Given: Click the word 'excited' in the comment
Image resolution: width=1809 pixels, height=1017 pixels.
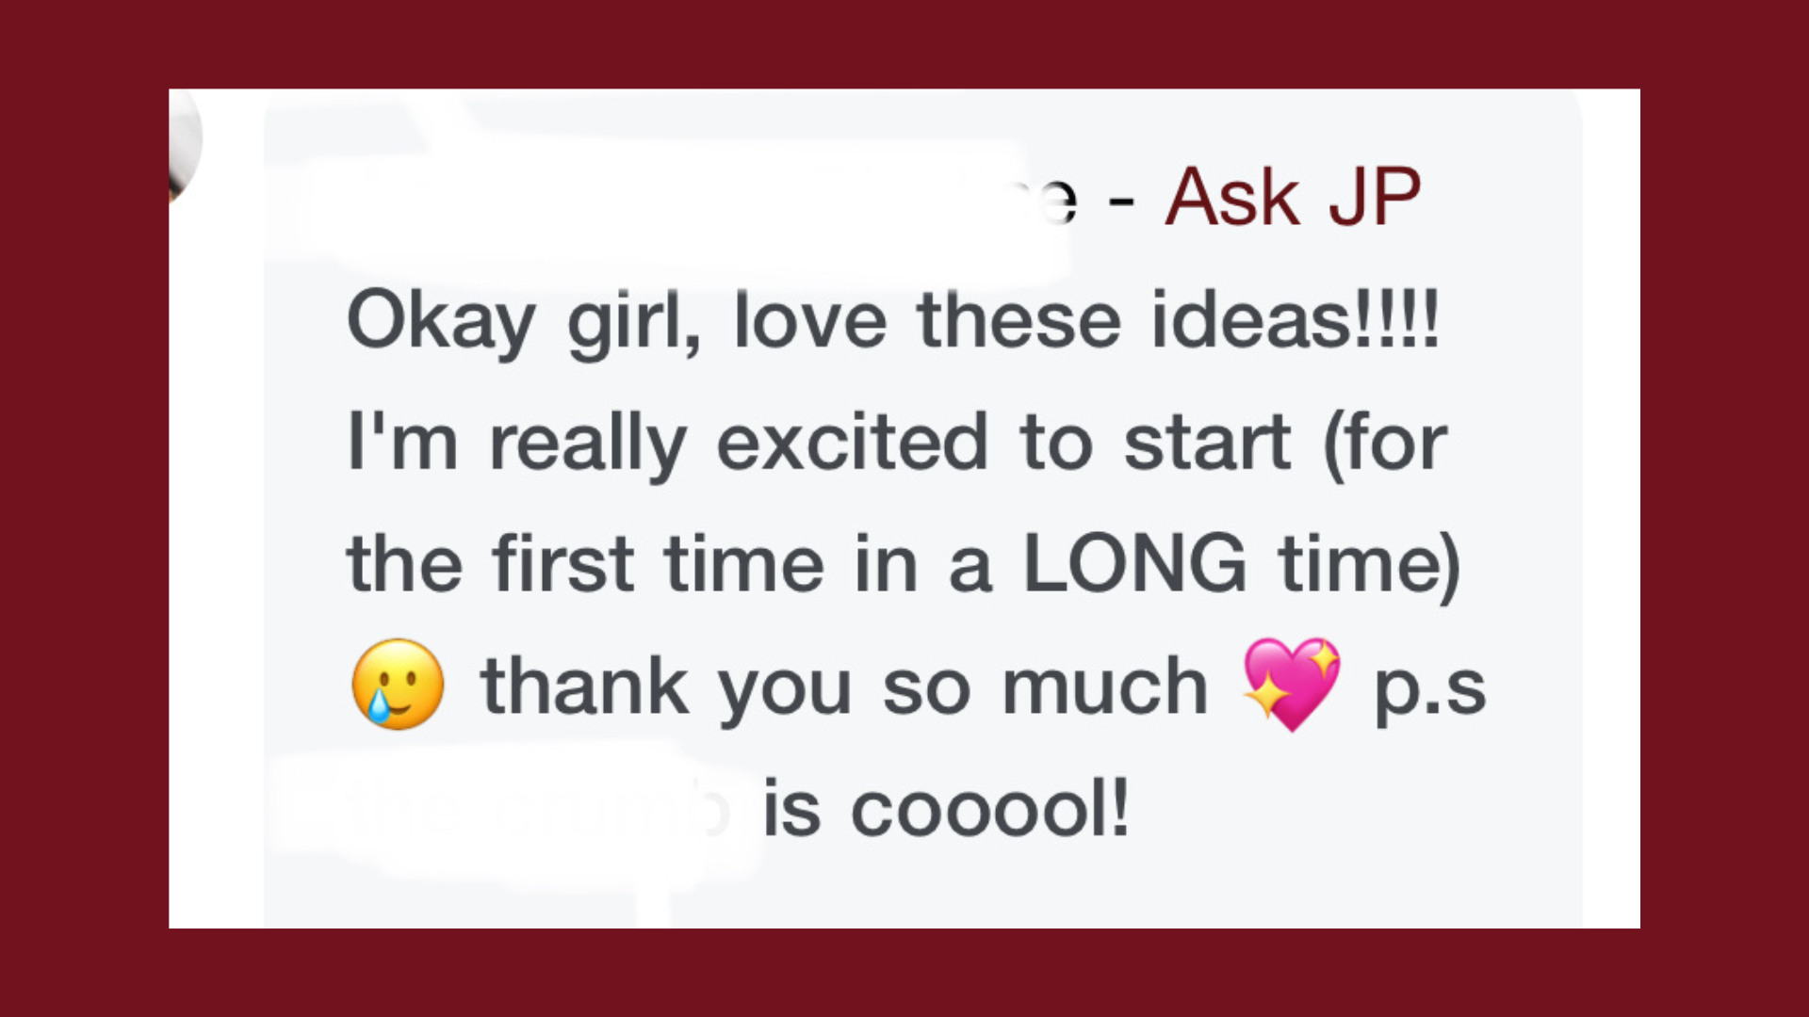Looking at the screenshot, I should (852, 443).
